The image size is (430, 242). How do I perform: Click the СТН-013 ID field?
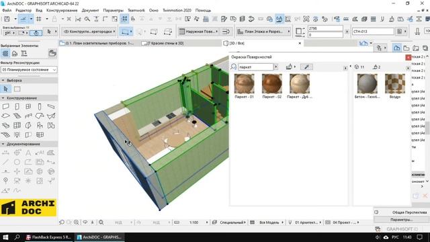tap(374, 32)
